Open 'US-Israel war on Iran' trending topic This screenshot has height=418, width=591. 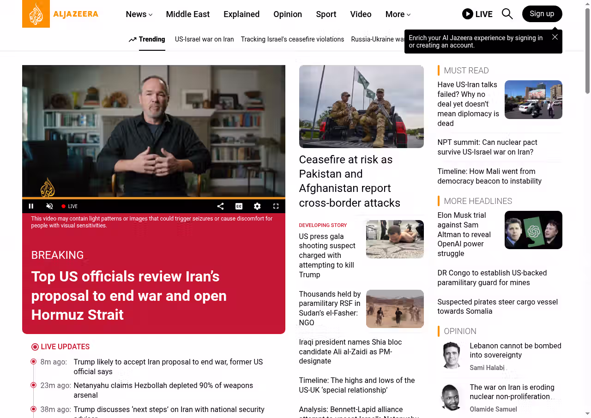(x=204, y=39)
